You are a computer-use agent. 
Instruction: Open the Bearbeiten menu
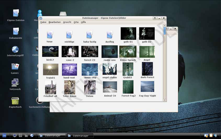pos(55,22)
